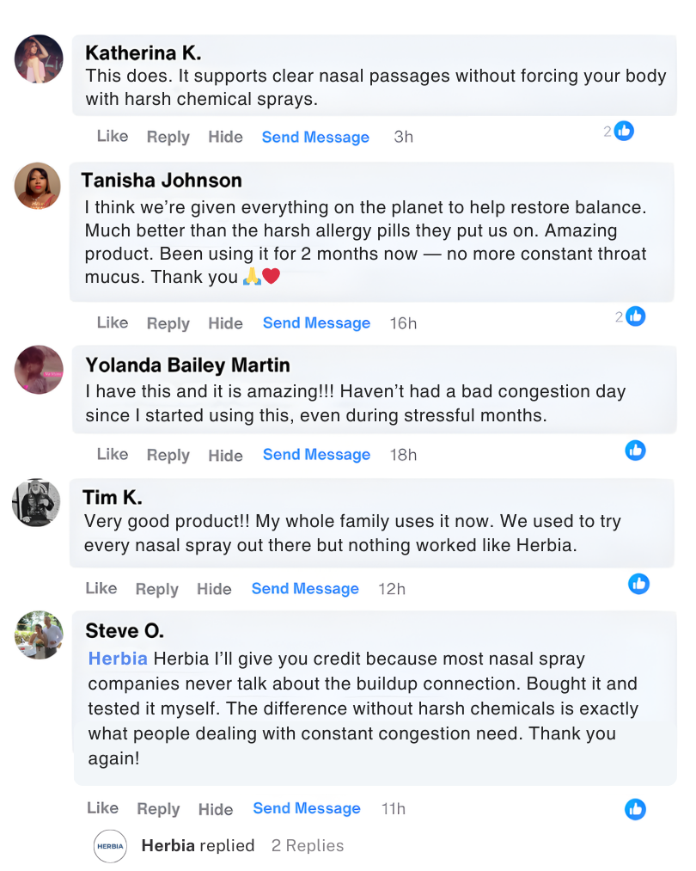Expand the 2 Replies thread

pyautogui.click(x=307, y=846)
